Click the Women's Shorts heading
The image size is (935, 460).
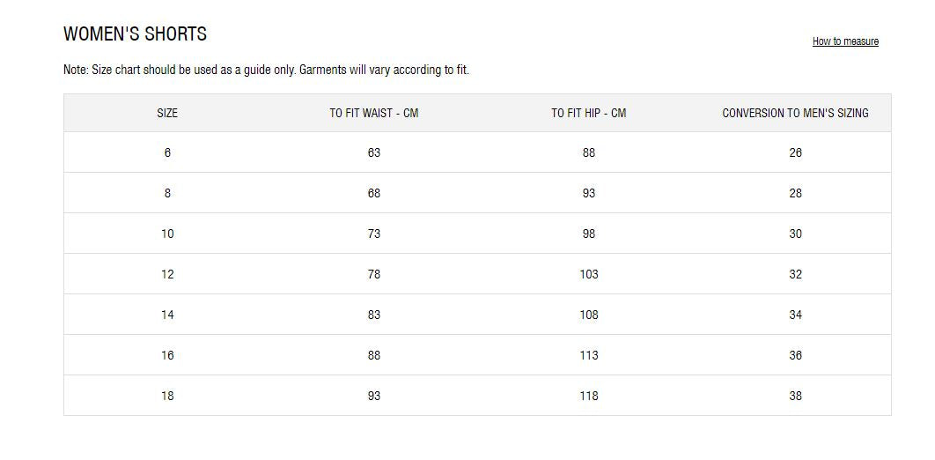click(136, 34)
